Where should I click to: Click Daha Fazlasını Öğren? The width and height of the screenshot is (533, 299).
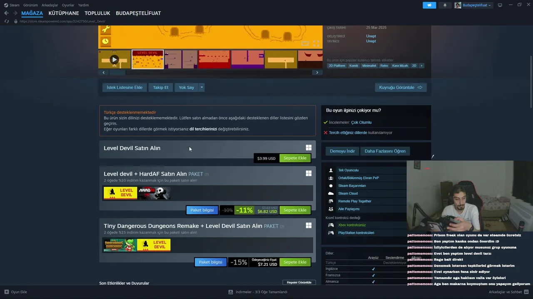click(x=385, y=151)
